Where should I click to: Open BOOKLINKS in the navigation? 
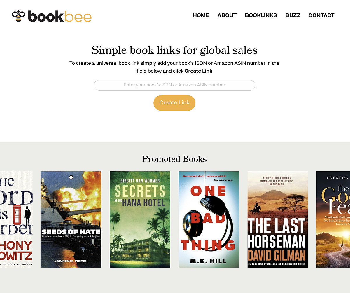coord(261,15)
